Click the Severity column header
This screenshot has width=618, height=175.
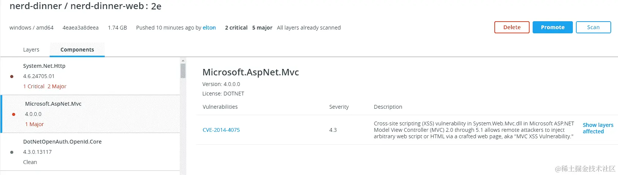339,107
